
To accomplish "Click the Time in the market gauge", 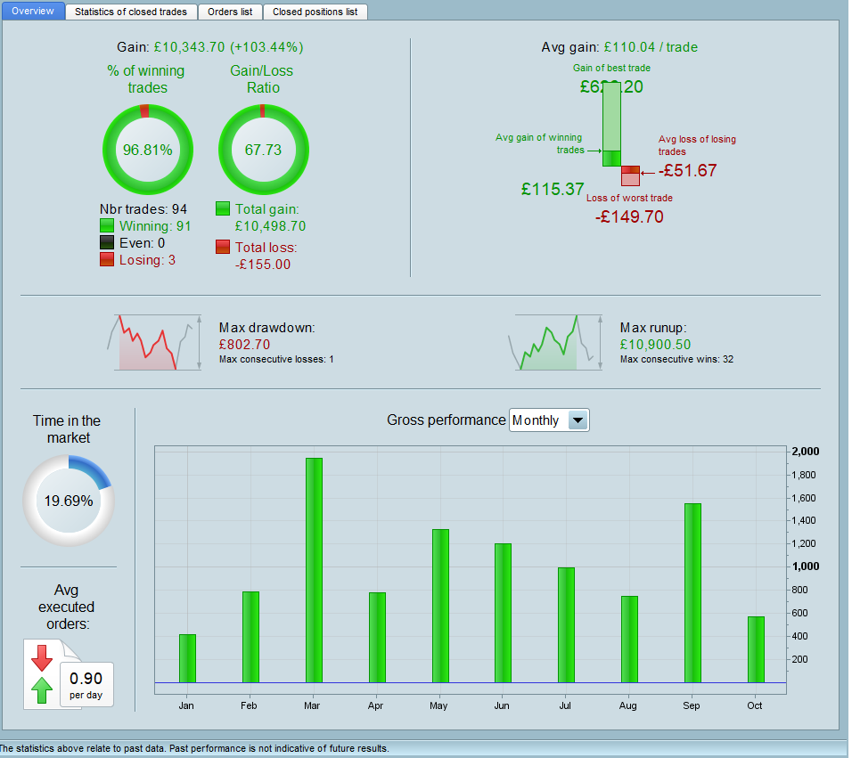I will coord(69,500).
